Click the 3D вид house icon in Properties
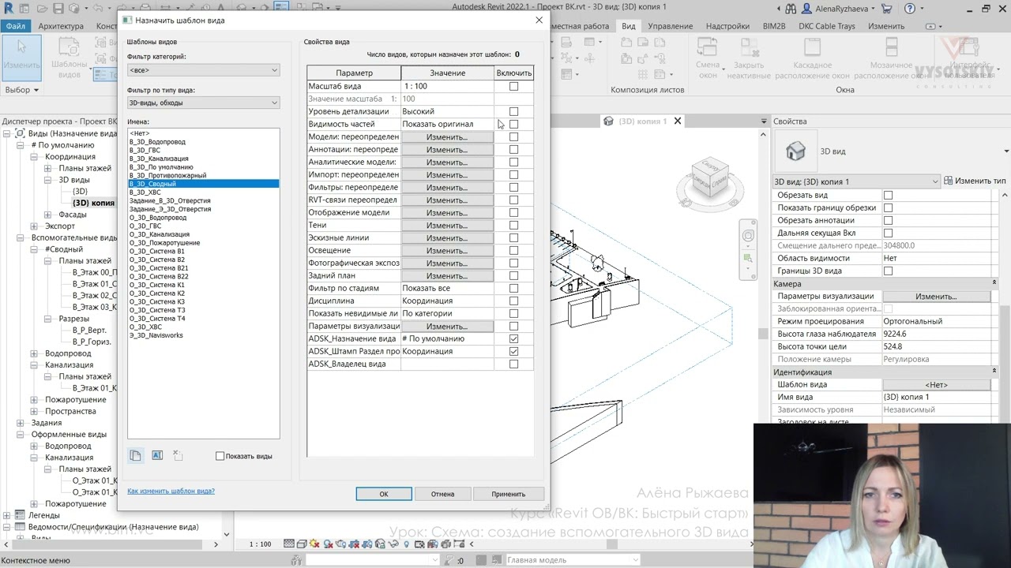 [x=795, y=151]
